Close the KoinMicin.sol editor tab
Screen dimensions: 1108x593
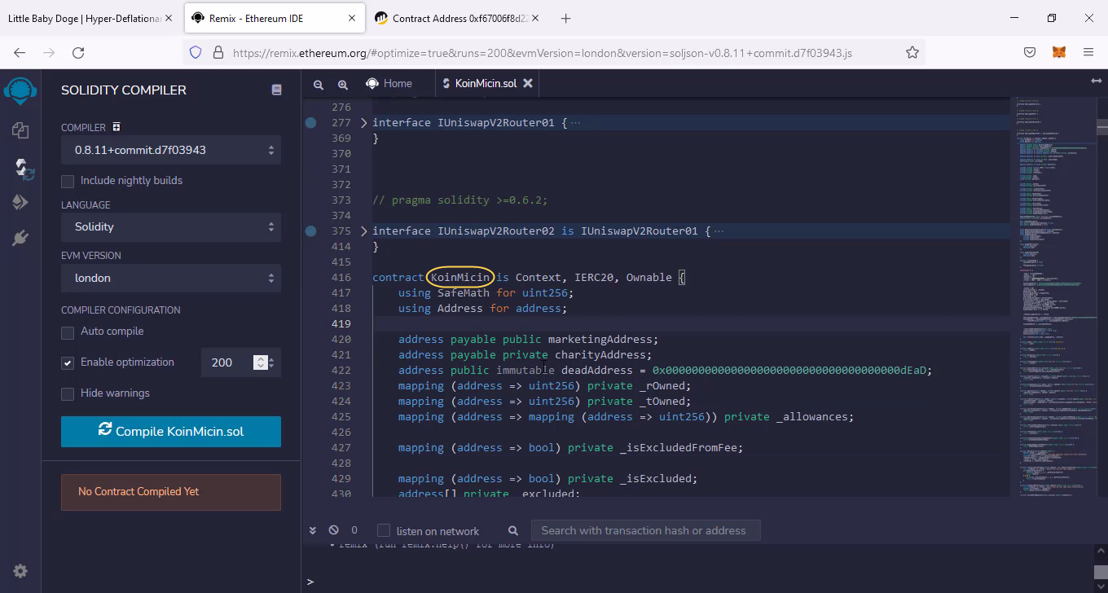tap(528, 83)
